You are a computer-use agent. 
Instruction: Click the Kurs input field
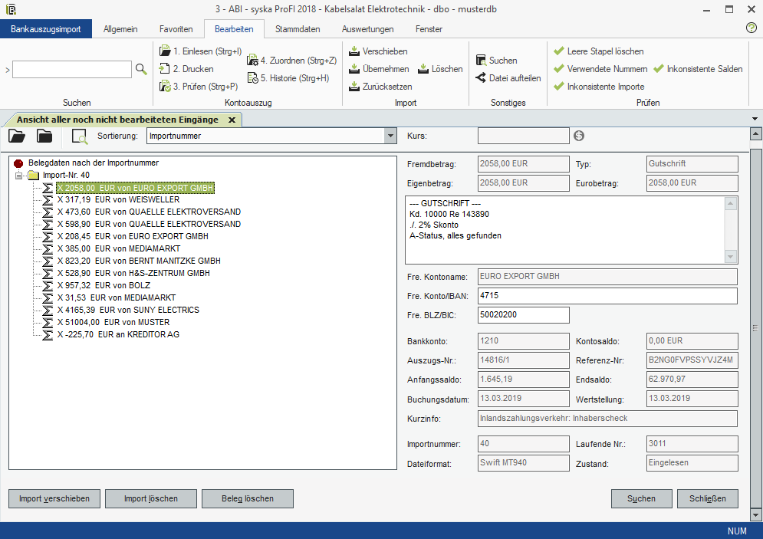(x=524, y=136)
